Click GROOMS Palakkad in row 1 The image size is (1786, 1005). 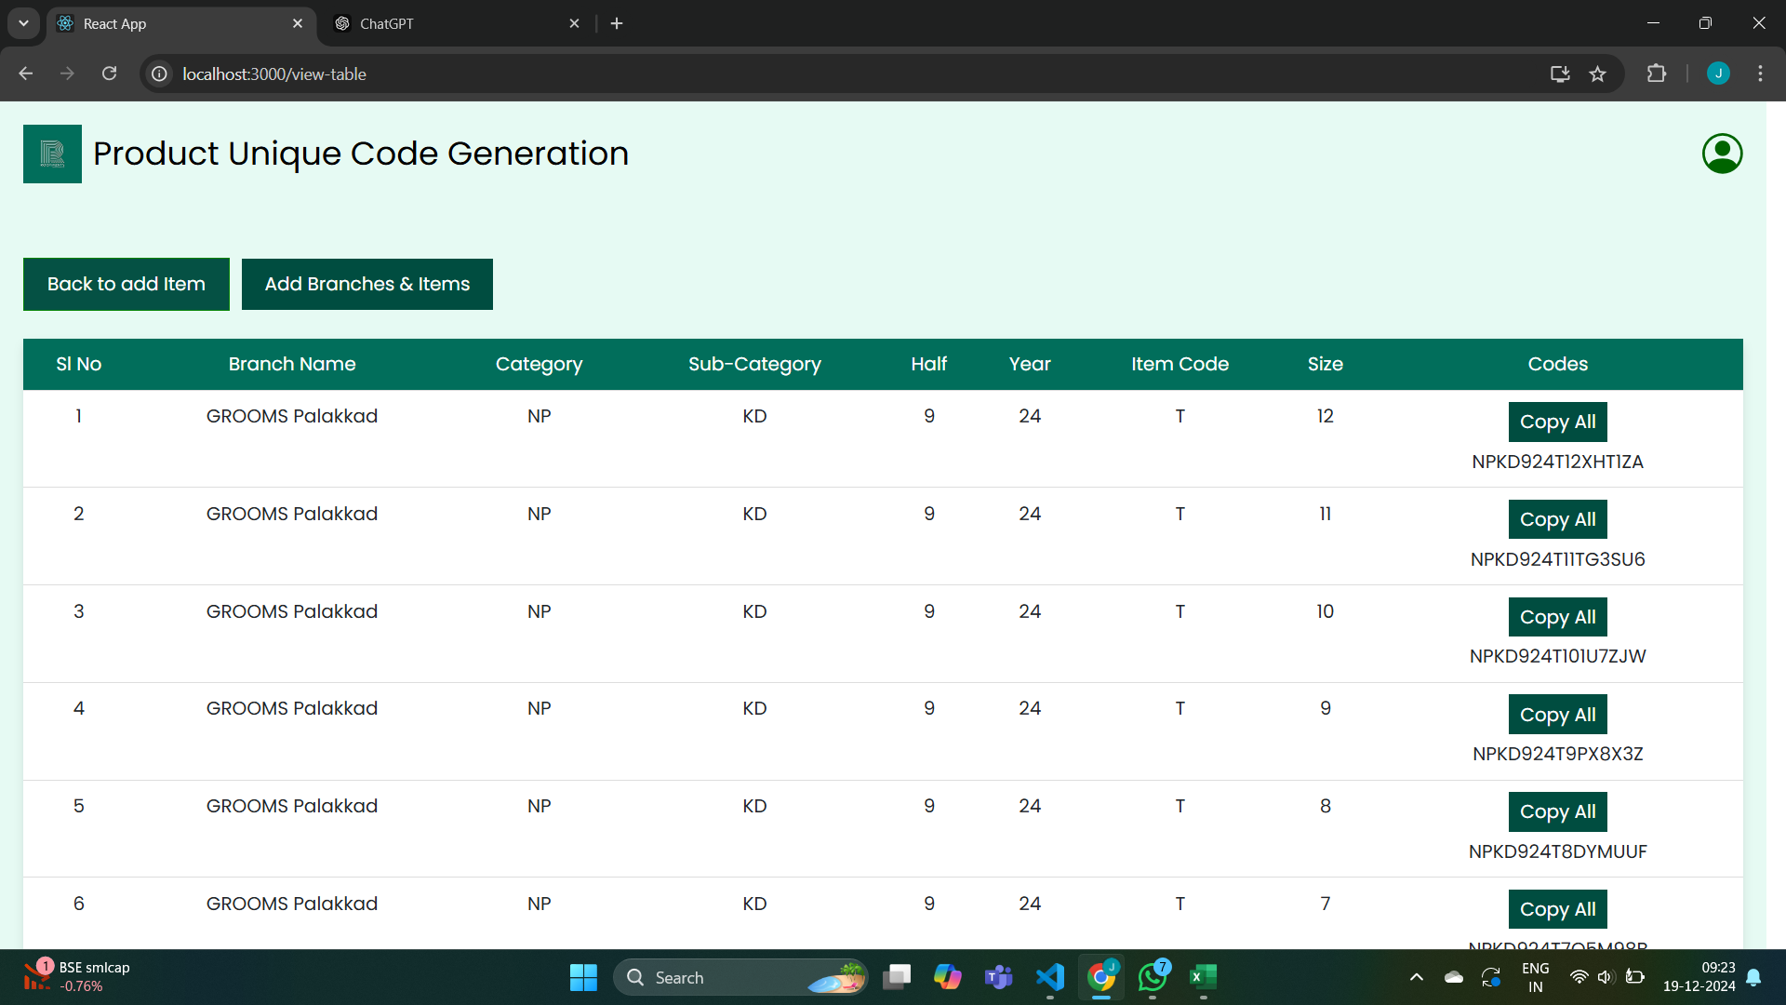(x=292, y=416)
